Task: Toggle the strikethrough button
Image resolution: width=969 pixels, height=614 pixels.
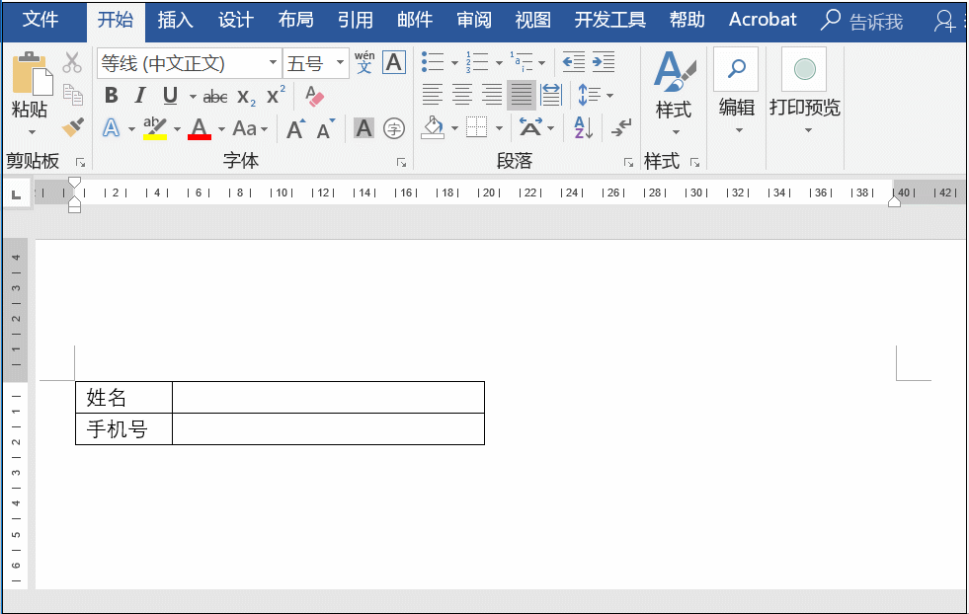Action: [x=215, y=96]
